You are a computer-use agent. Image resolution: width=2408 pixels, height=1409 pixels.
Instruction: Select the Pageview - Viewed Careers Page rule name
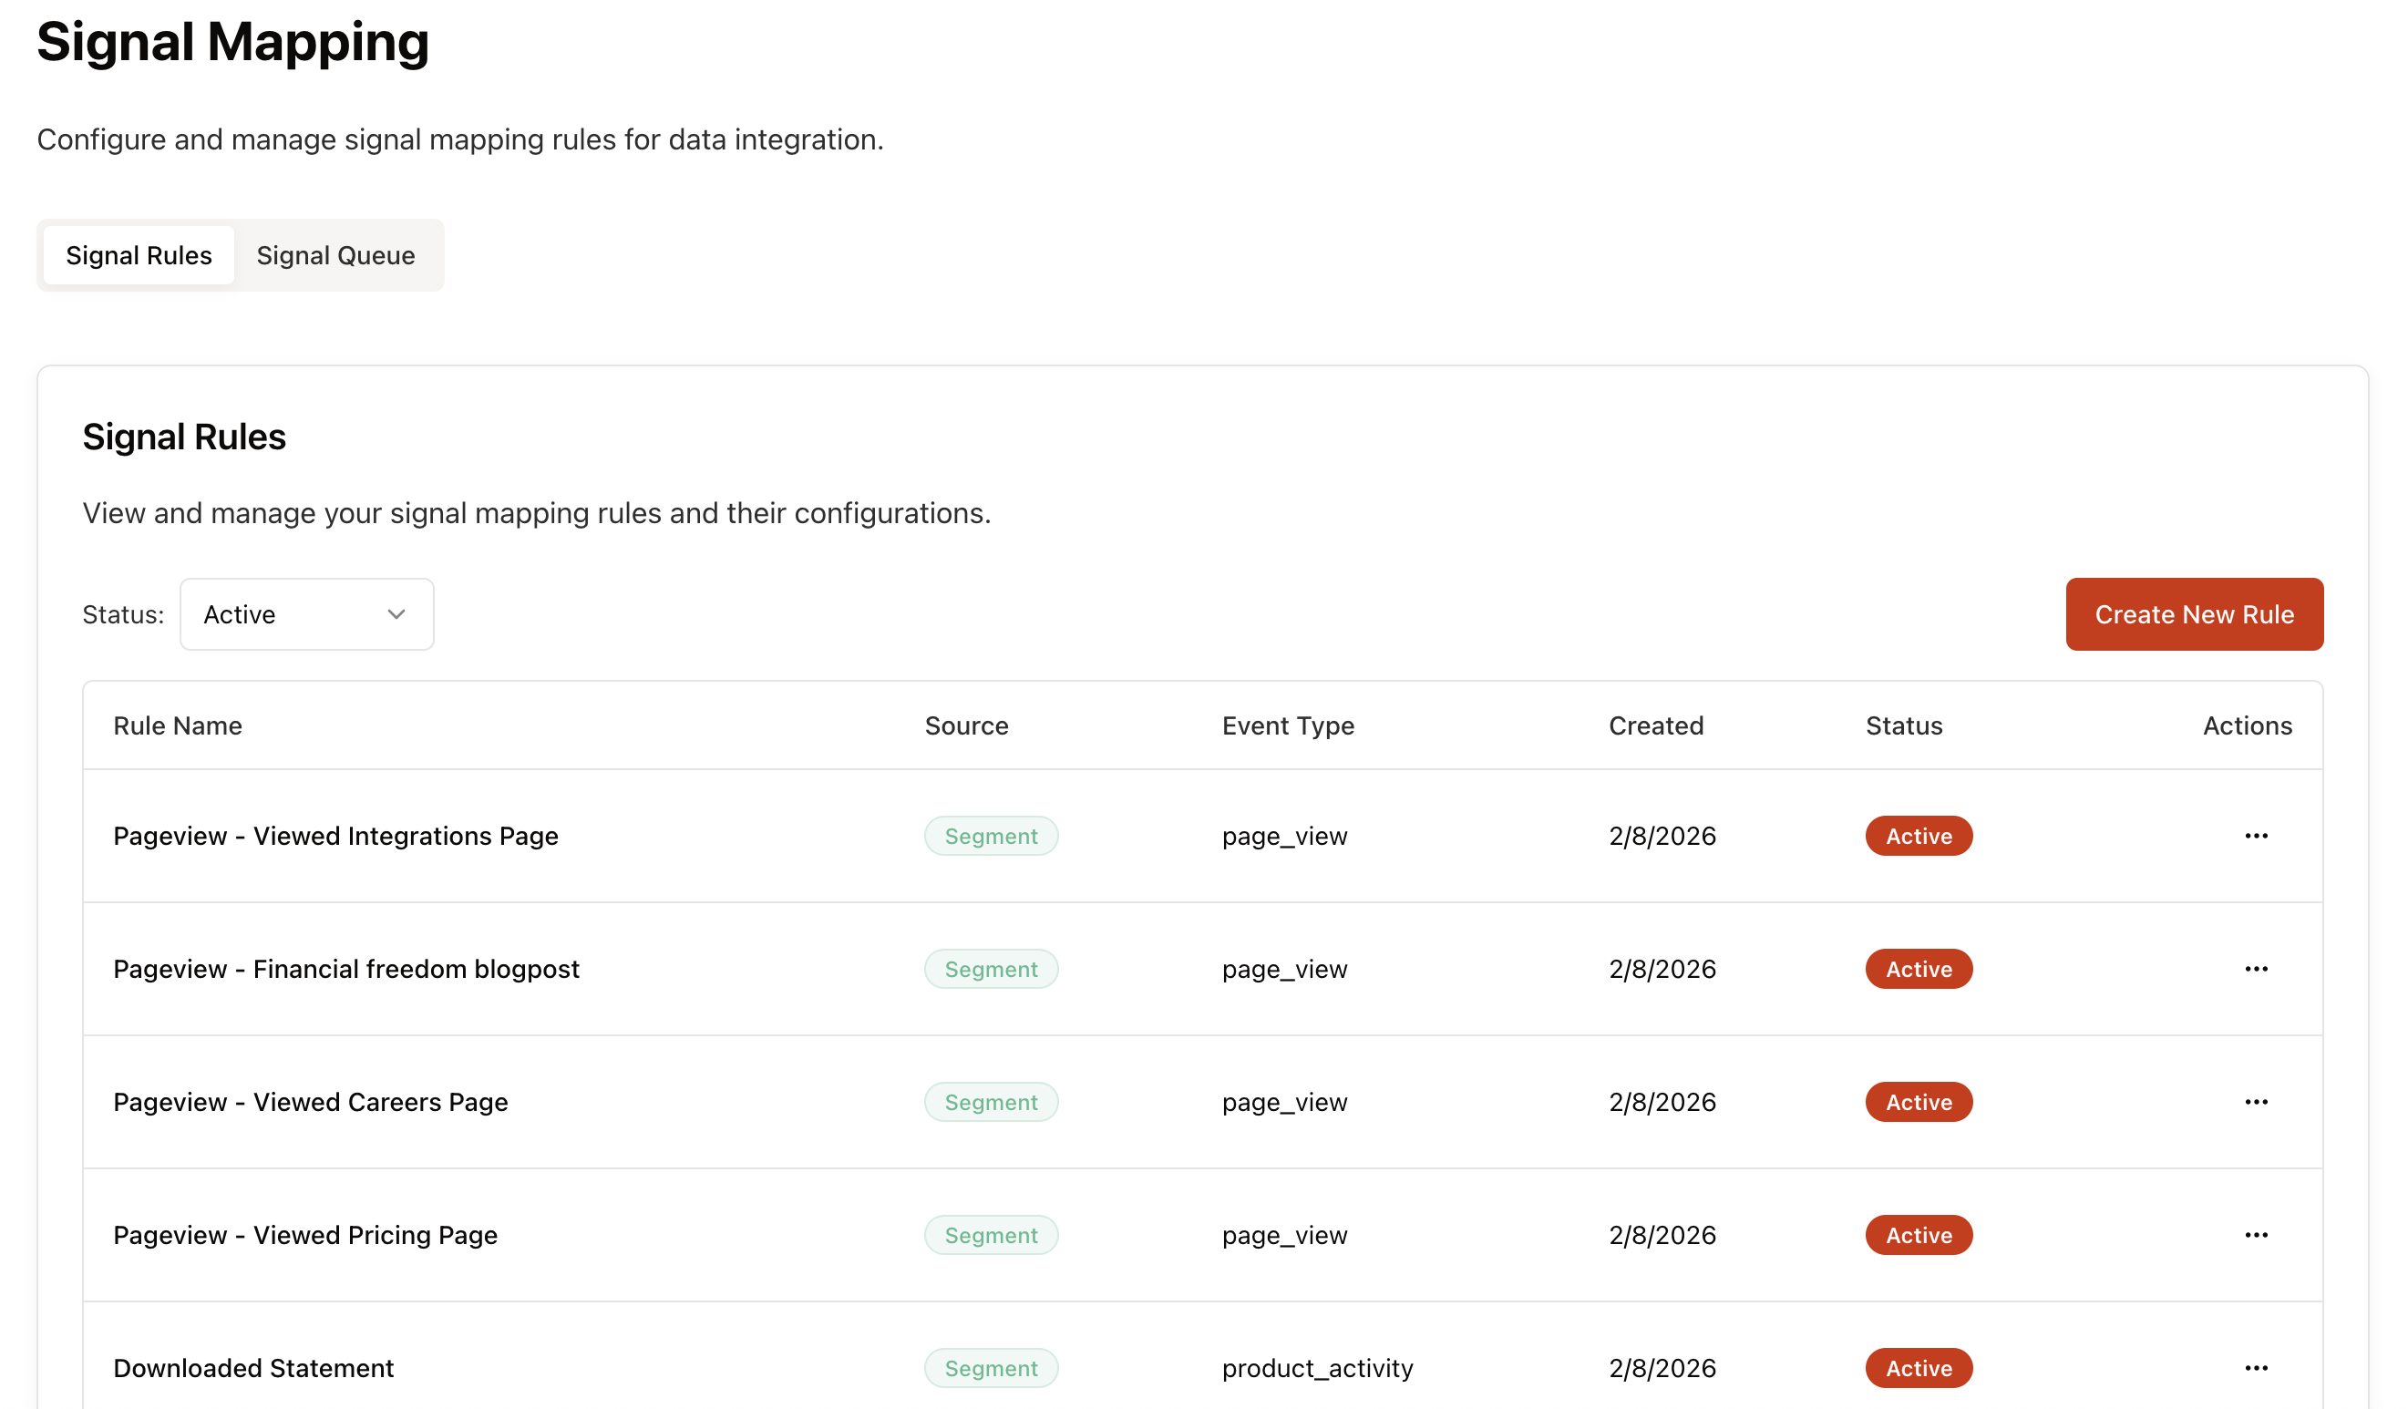[x=311, y=1102]
